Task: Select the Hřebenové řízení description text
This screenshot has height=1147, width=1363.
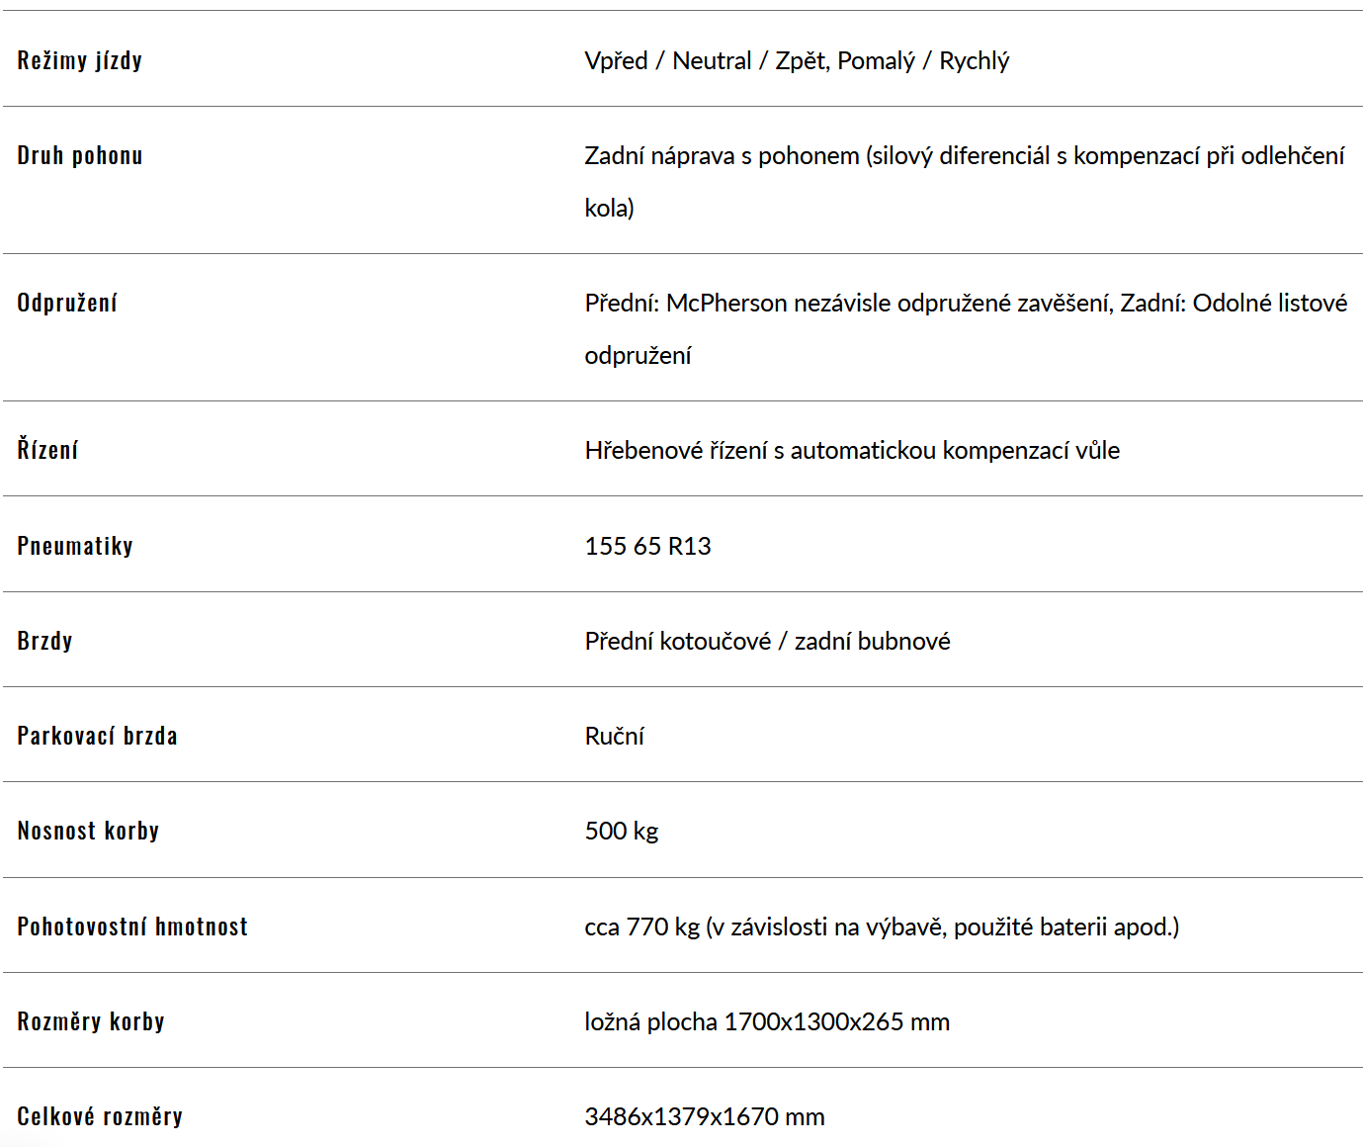Action: coord(852,450)
